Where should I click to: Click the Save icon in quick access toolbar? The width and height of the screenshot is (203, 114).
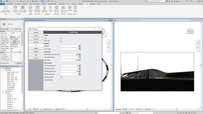pyautogui.click(x=7, y=1)
